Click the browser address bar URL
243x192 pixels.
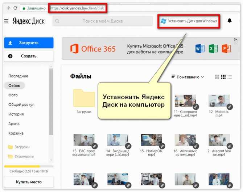point(77,8)
